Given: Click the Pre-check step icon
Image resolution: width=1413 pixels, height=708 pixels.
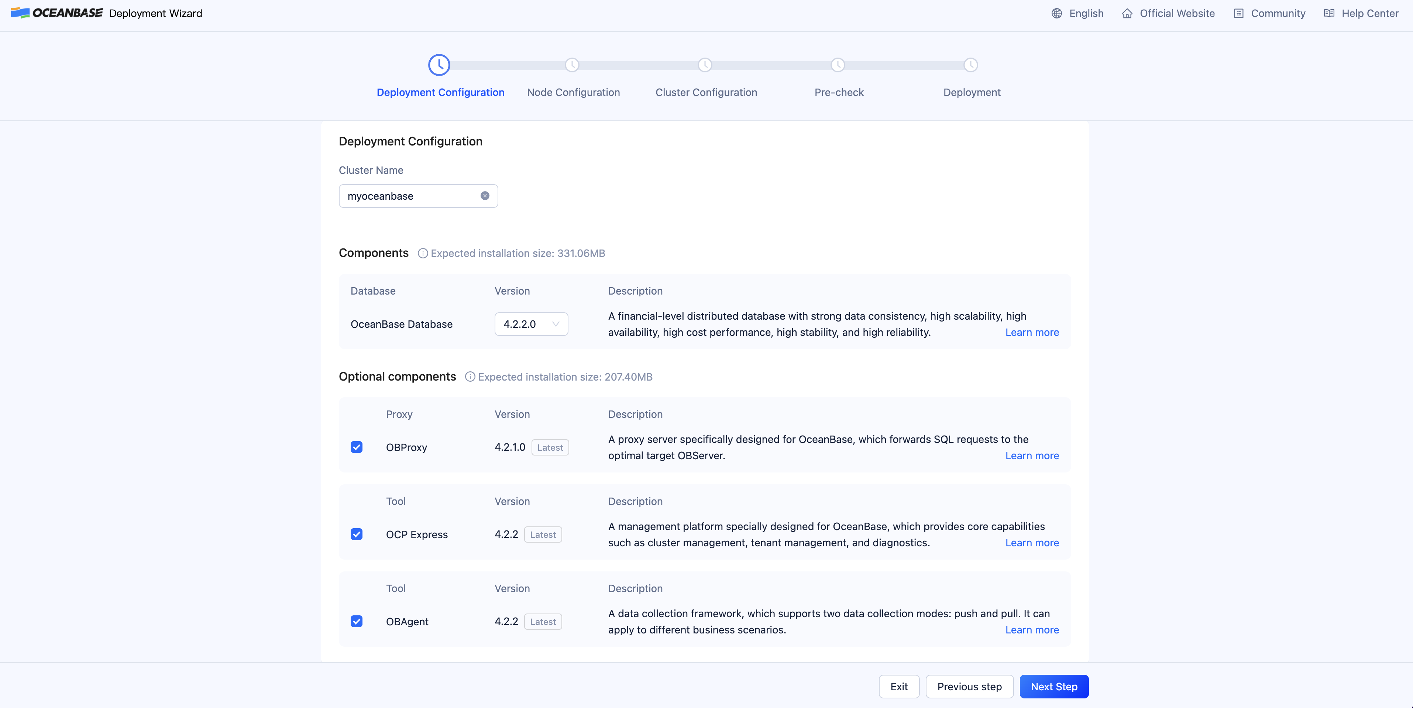Looking at the screenshot, I should pos(838,65).
